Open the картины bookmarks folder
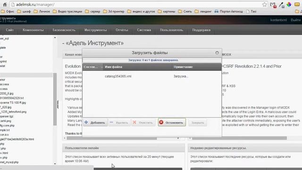The width and height of the screenshot is (302, 170). point(167,11)
